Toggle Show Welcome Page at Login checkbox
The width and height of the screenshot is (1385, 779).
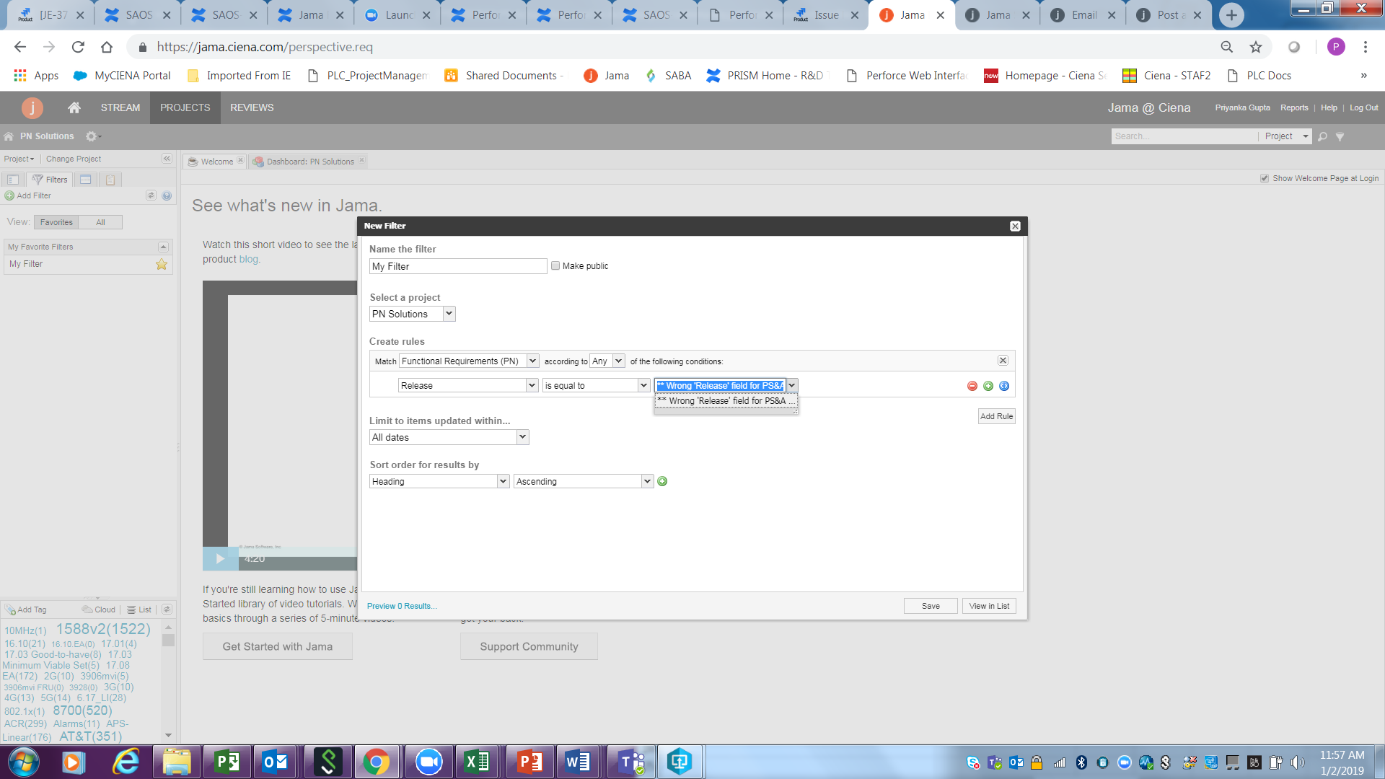tap(1265, 179)
